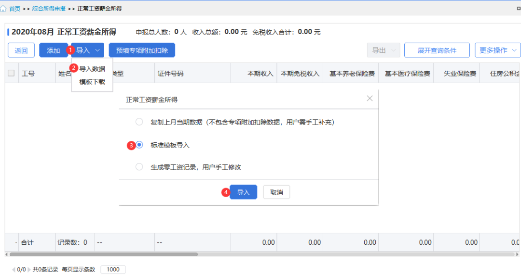Expand the 导入 dropdown arrow
The image size is (521, 276).
97,50
